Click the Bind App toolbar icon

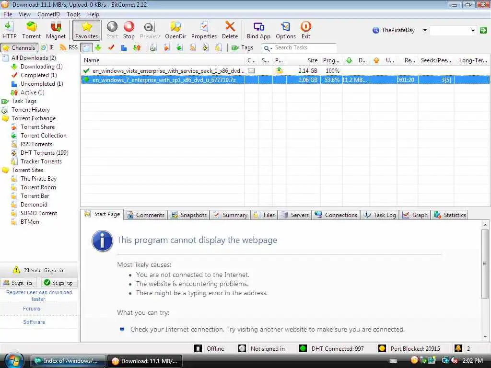[x=258, y=30]
